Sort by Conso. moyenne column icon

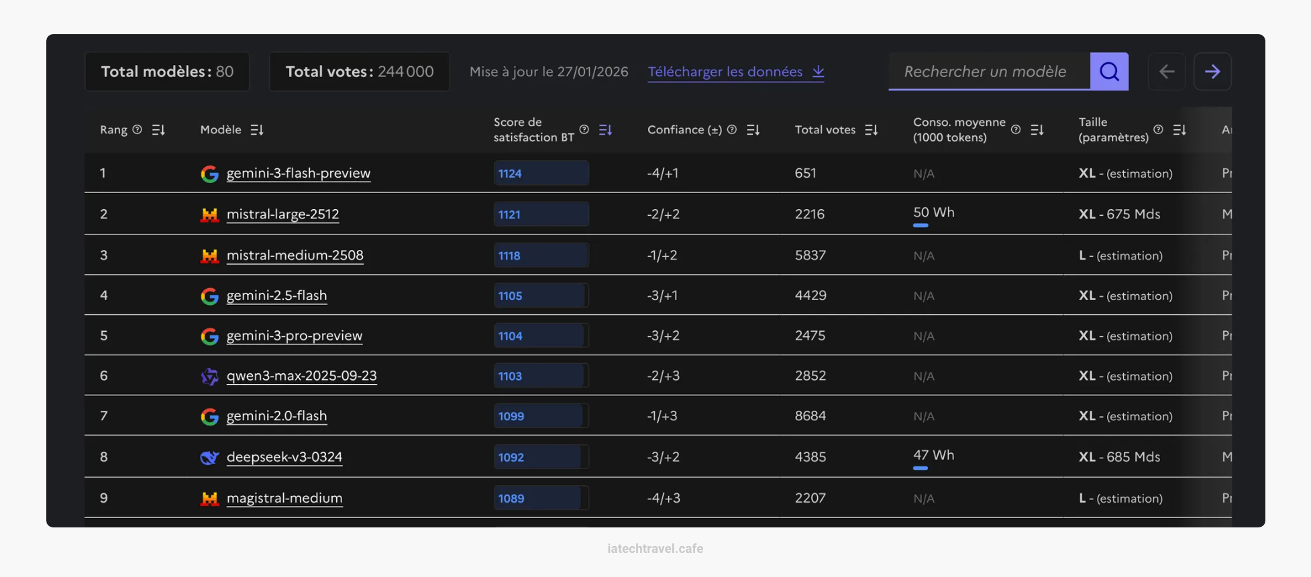tap(1037, 130)
